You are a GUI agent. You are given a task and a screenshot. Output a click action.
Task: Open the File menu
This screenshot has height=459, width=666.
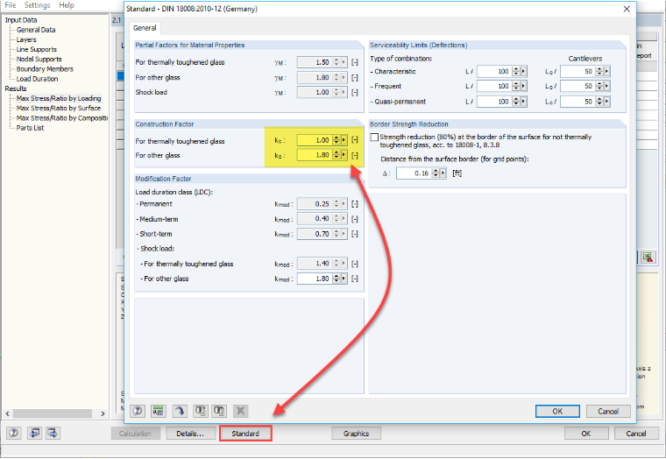pyautogui.click(x=11, y=5)
